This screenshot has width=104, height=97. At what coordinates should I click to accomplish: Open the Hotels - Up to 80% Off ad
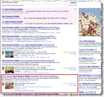point(87,92)
